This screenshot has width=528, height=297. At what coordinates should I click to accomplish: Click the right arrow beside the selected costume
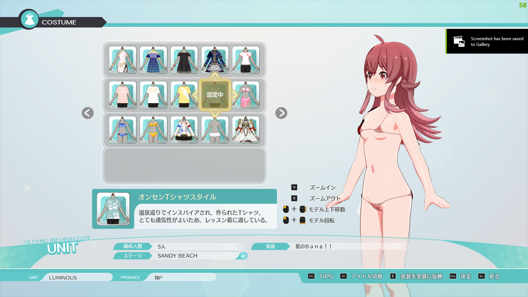[234, 95]
